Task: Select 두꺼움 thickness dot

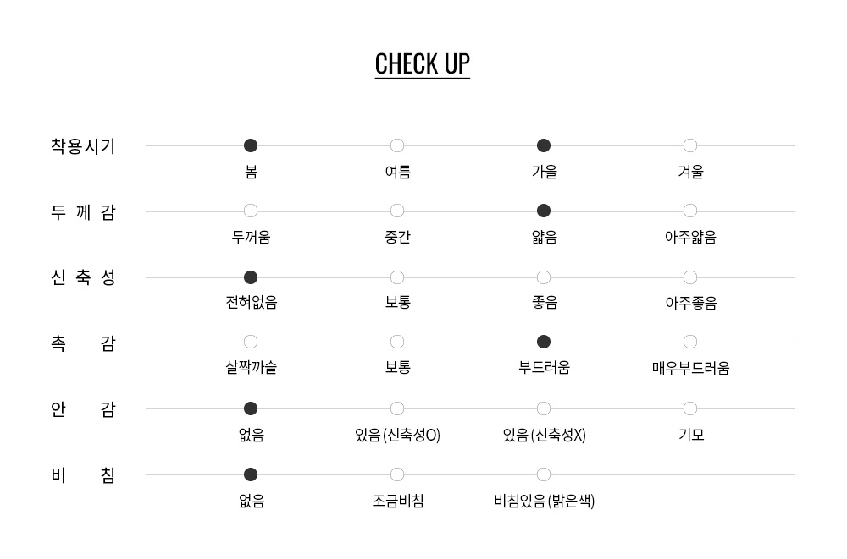Action: [x=251, y=211]
